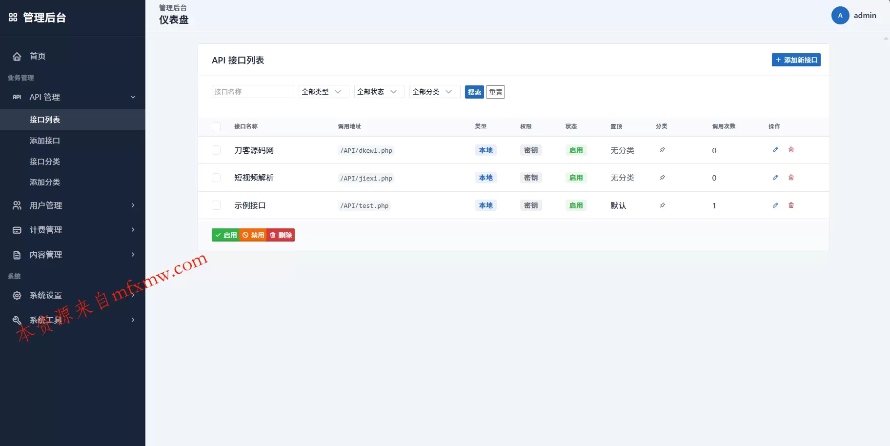Click the dashboard grid logo icon
The height and width of the screenshot is (446, 890).
coord(13,18)
